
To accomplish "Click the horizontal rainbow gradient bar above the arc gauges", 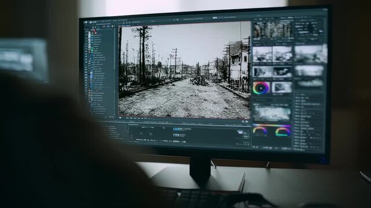I will pyautogui.click(x=272, y=125).
